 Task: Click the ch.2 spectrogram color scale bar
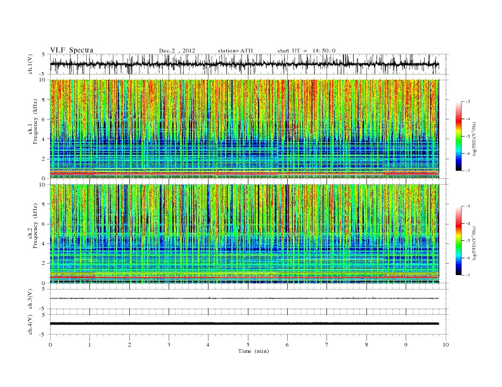click(x=458, y=240)
